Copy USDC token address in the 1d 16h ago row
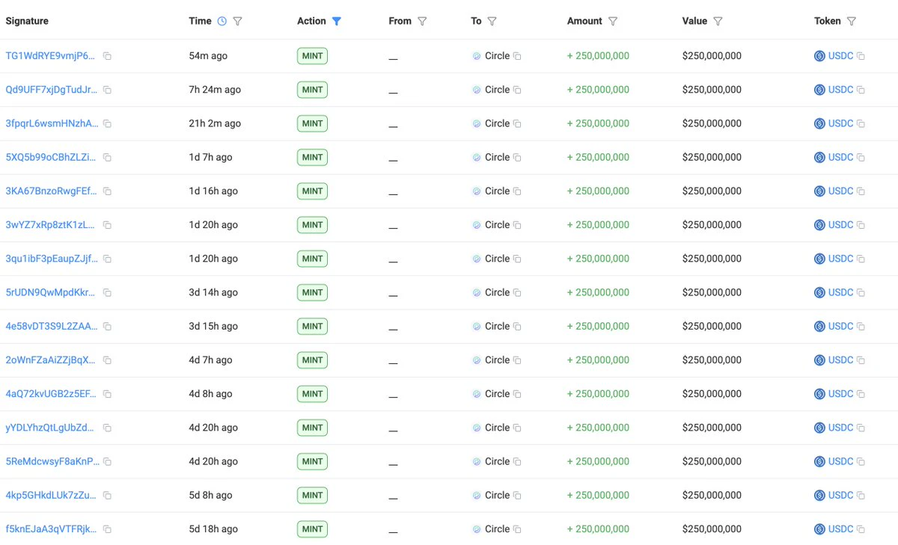898x545 pixels. [861, 191]
